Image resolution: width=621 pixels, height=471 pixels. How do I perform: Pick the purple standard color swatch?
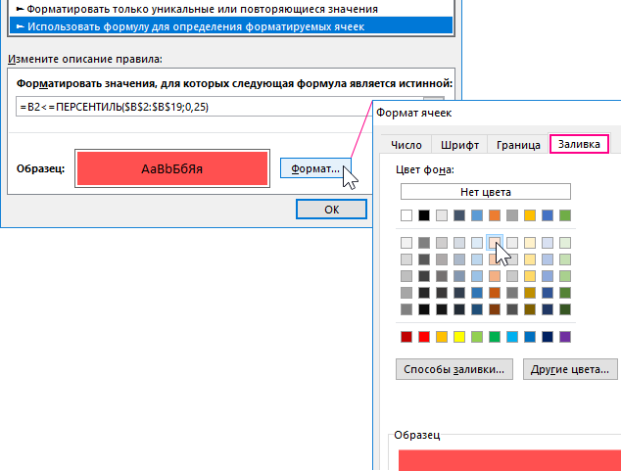click(565, 337)
